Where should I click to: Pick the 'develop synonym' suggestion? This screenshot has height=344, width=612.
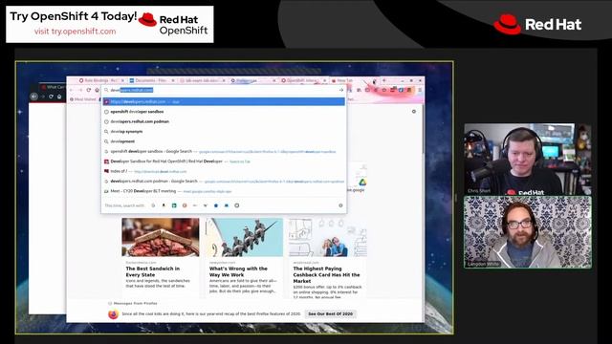pos(224,132)
